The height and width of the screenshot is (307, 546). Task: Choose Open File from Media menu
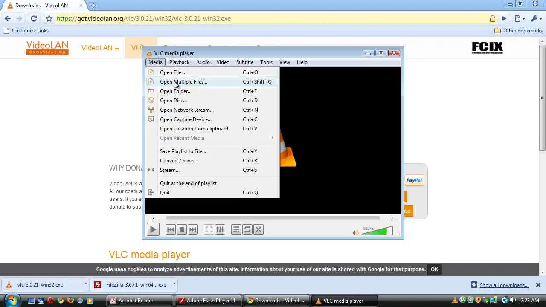pyautogui.click(x=212, y=72)
